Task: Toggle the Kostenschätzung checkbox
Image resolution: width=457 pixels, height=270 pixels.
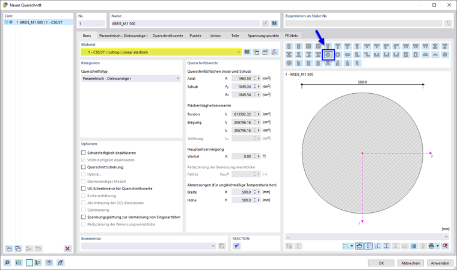Action: [84, 195]
